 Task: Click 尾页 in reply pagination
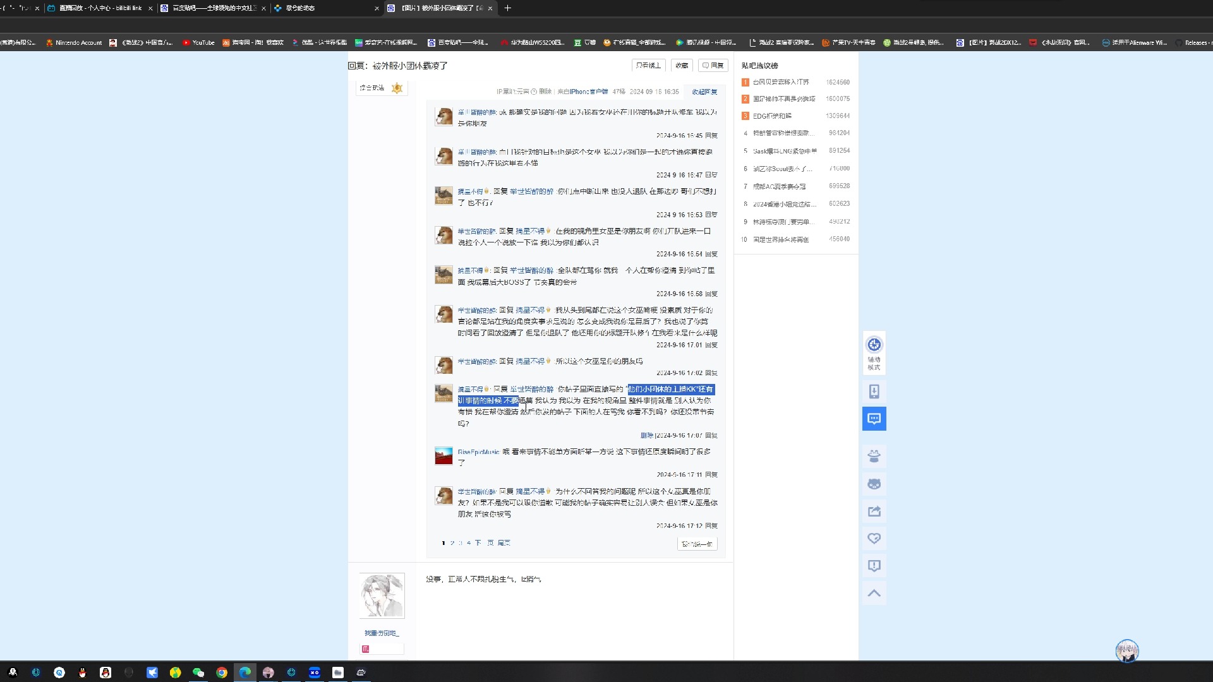504,543
